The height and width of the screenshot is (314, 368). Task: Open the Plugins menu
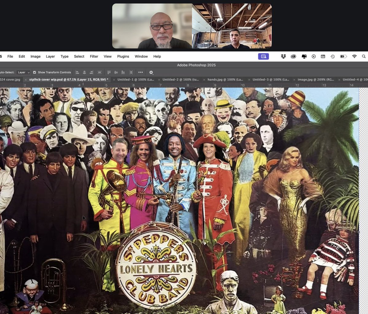(123, 56)
